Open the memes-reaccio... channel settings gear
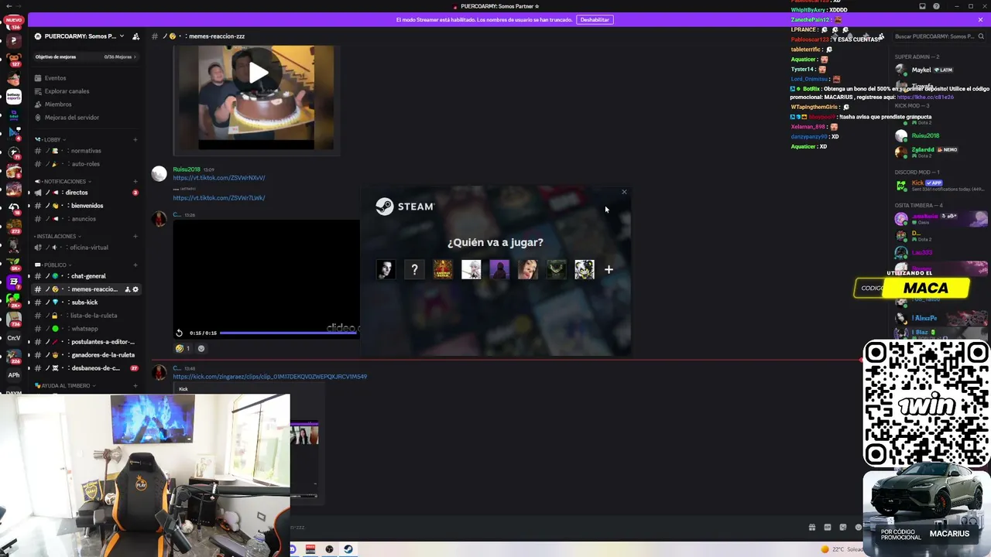The width and height of the screenshot is (991, 557). (x=135, y=289)
